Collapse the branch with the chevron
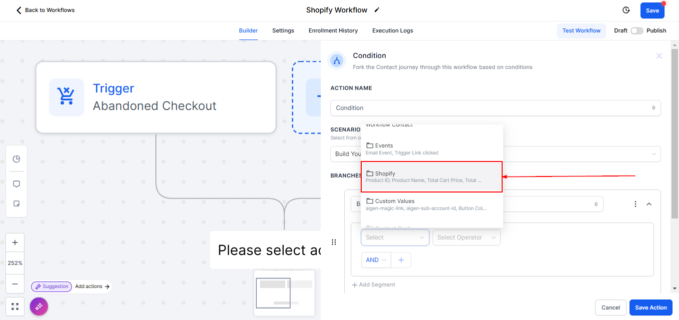679x320 pixels. click(649, 204)
